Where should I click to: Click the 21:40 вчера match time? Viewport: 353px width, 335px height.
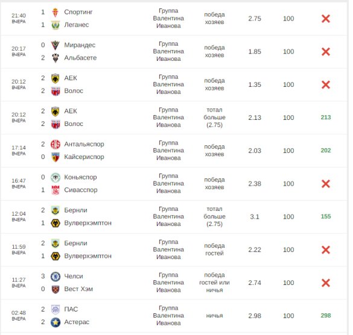pyautogui.click(x=19, y=18)
